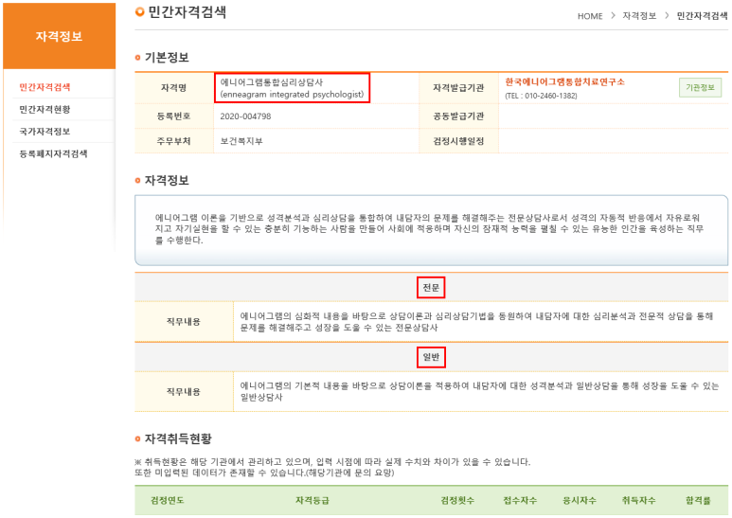732x518 pixels.
Task: Click 민간자격검색 in the breadcrumb
Action: tap(702, 16)
